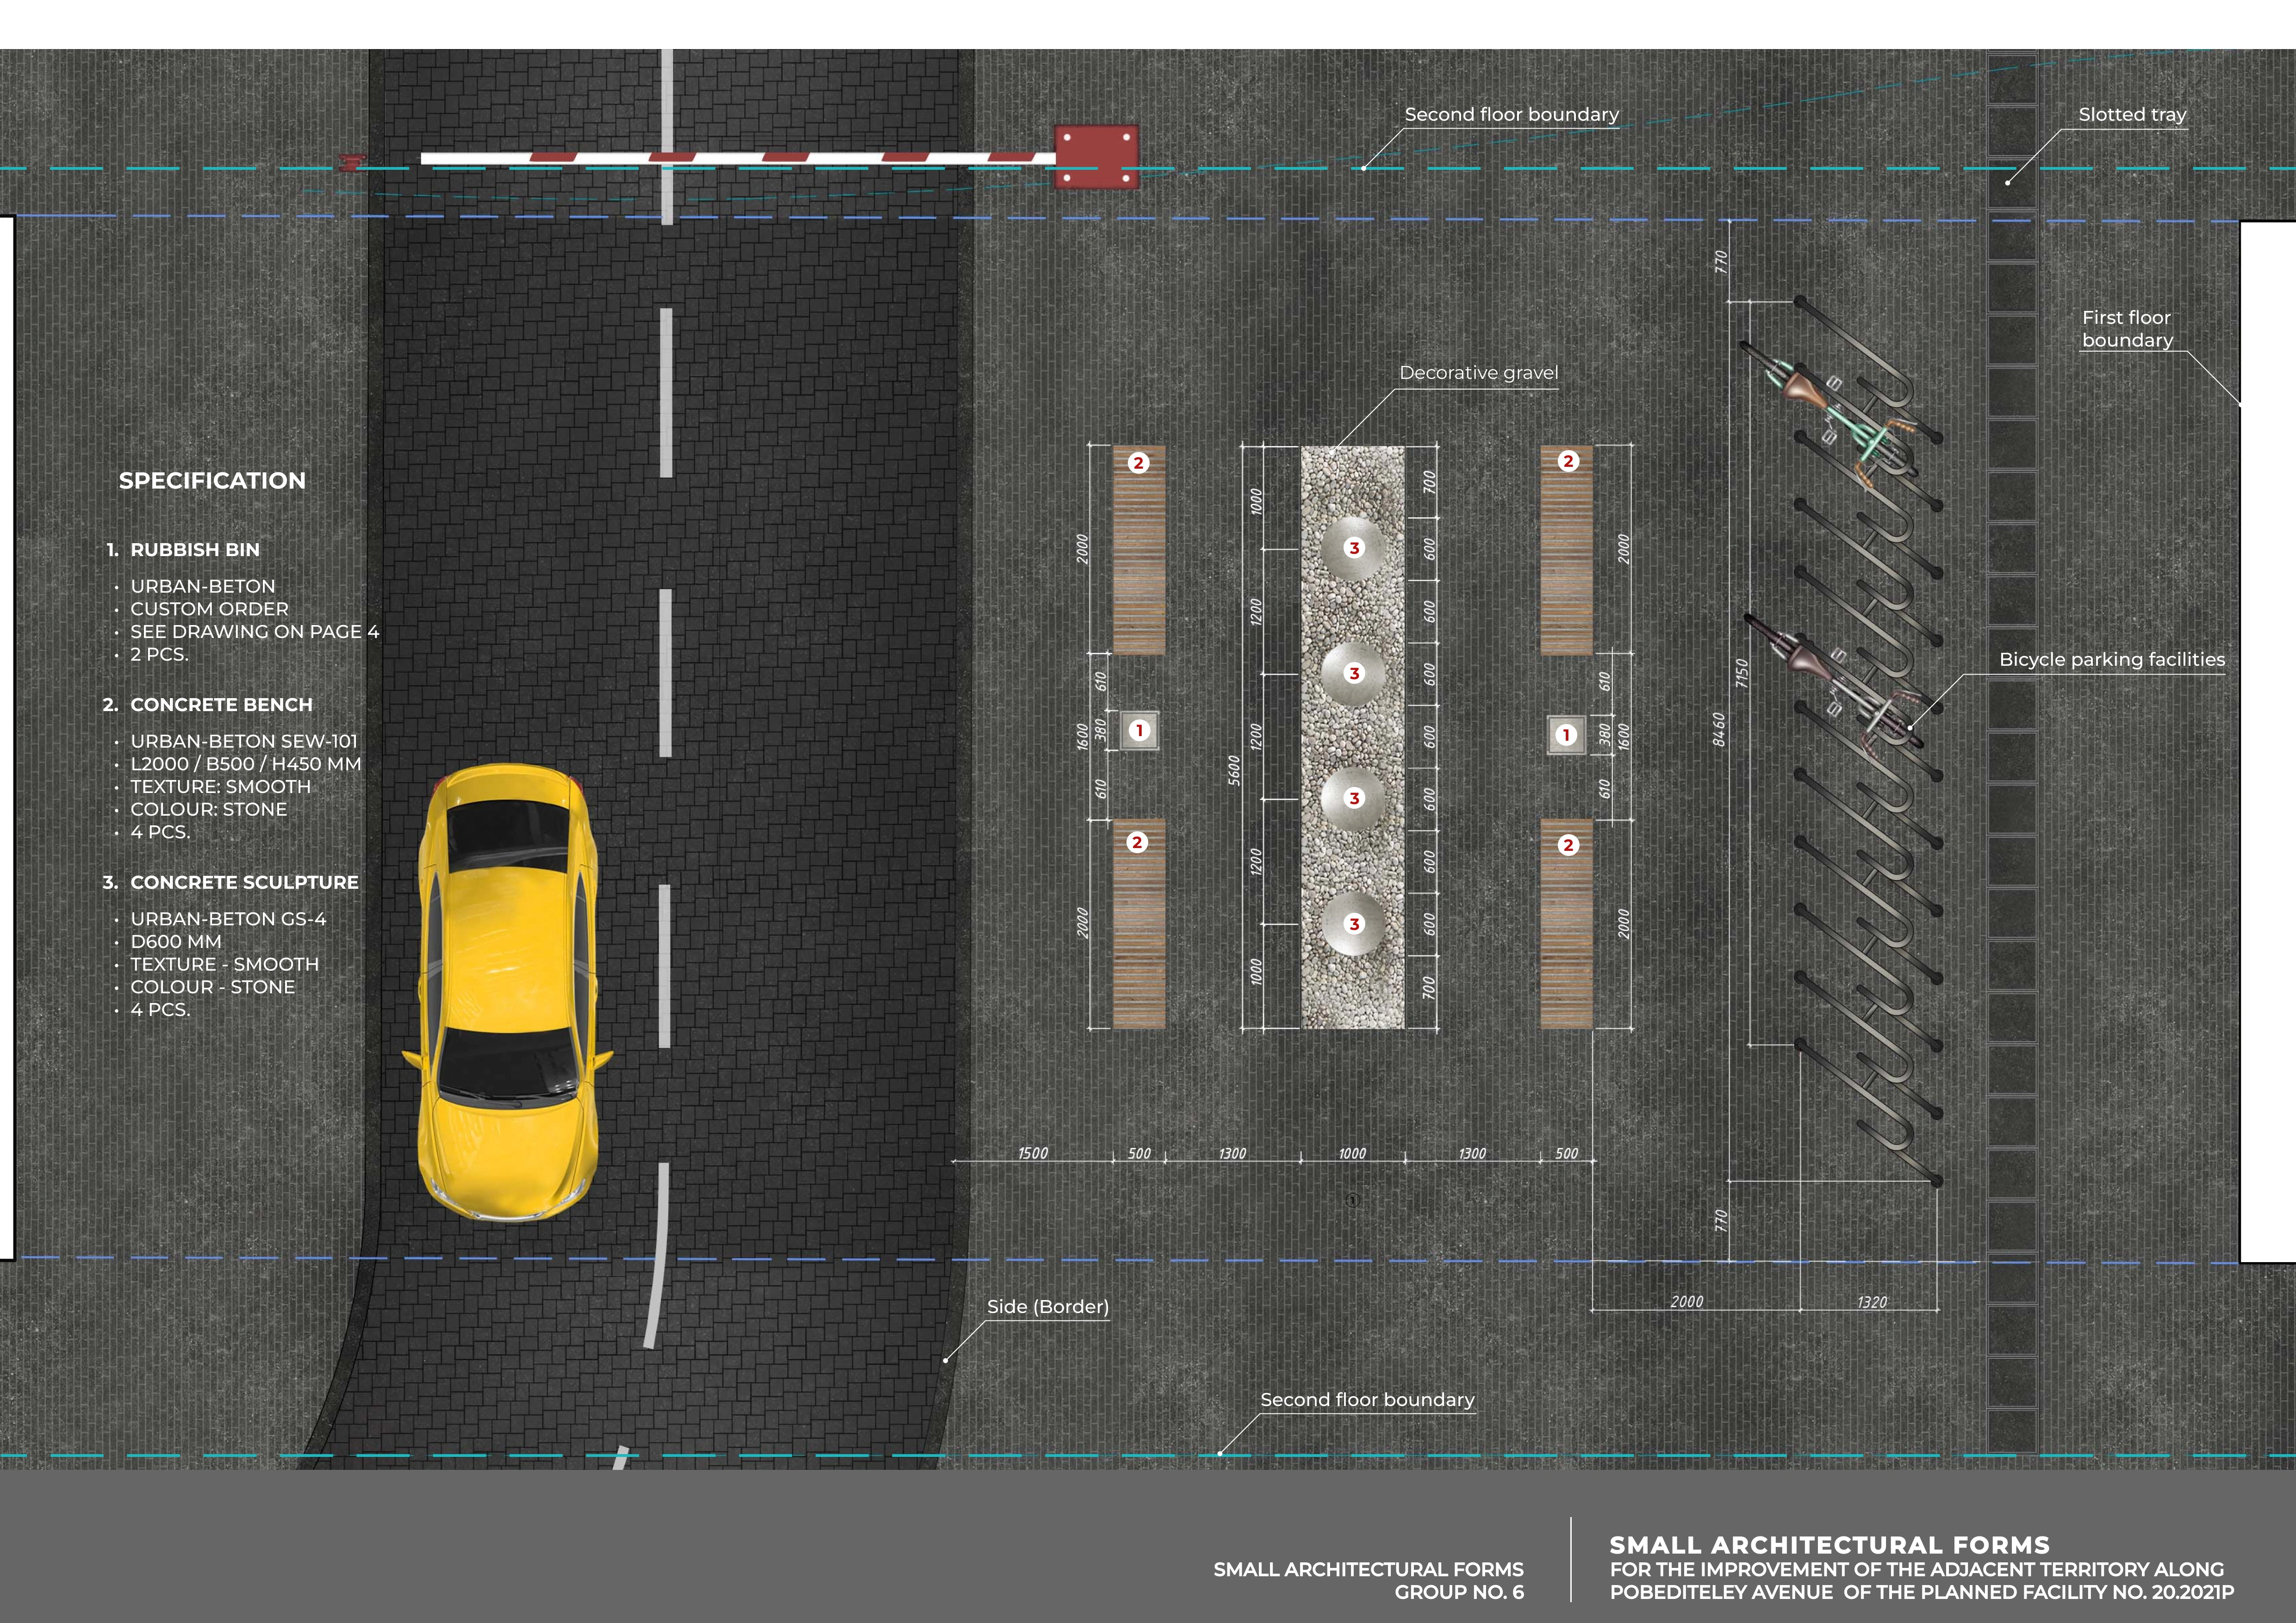Viewport: 2296px width, 1623px height.
Task: Click the Side (Border) label
Action: click(x=1047, y=1306)
